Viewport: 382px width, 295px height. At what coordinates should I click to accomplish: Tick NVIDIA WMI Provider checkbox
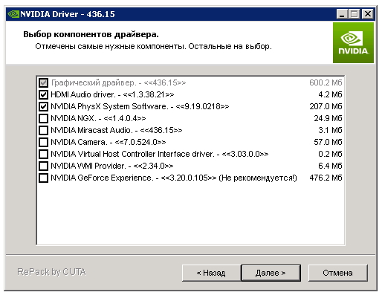click(x=43, y=166)
